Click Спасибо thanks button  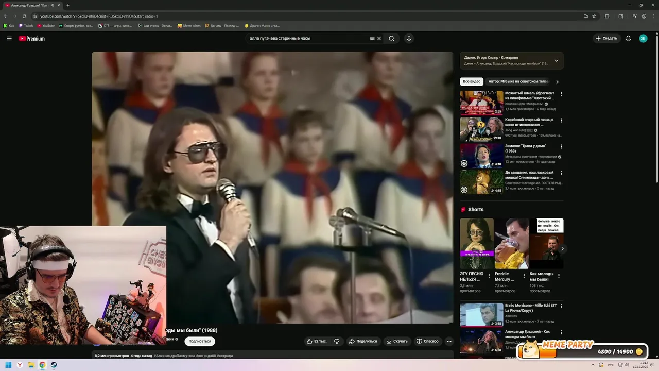pos(427,341)
